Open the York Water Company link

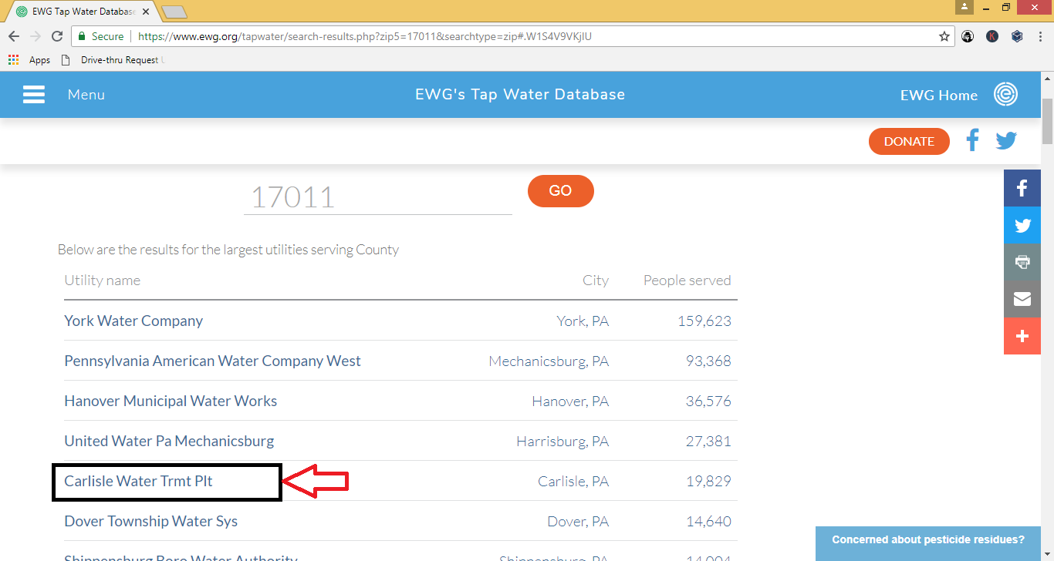click(133, 321)
